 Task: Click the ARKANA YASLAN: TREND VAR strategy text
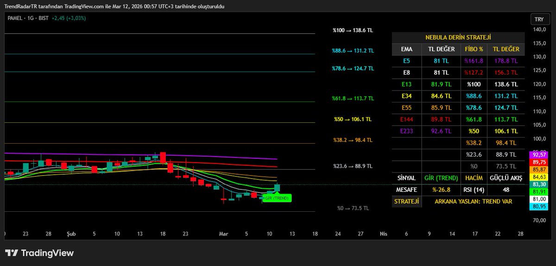point(473,202)
